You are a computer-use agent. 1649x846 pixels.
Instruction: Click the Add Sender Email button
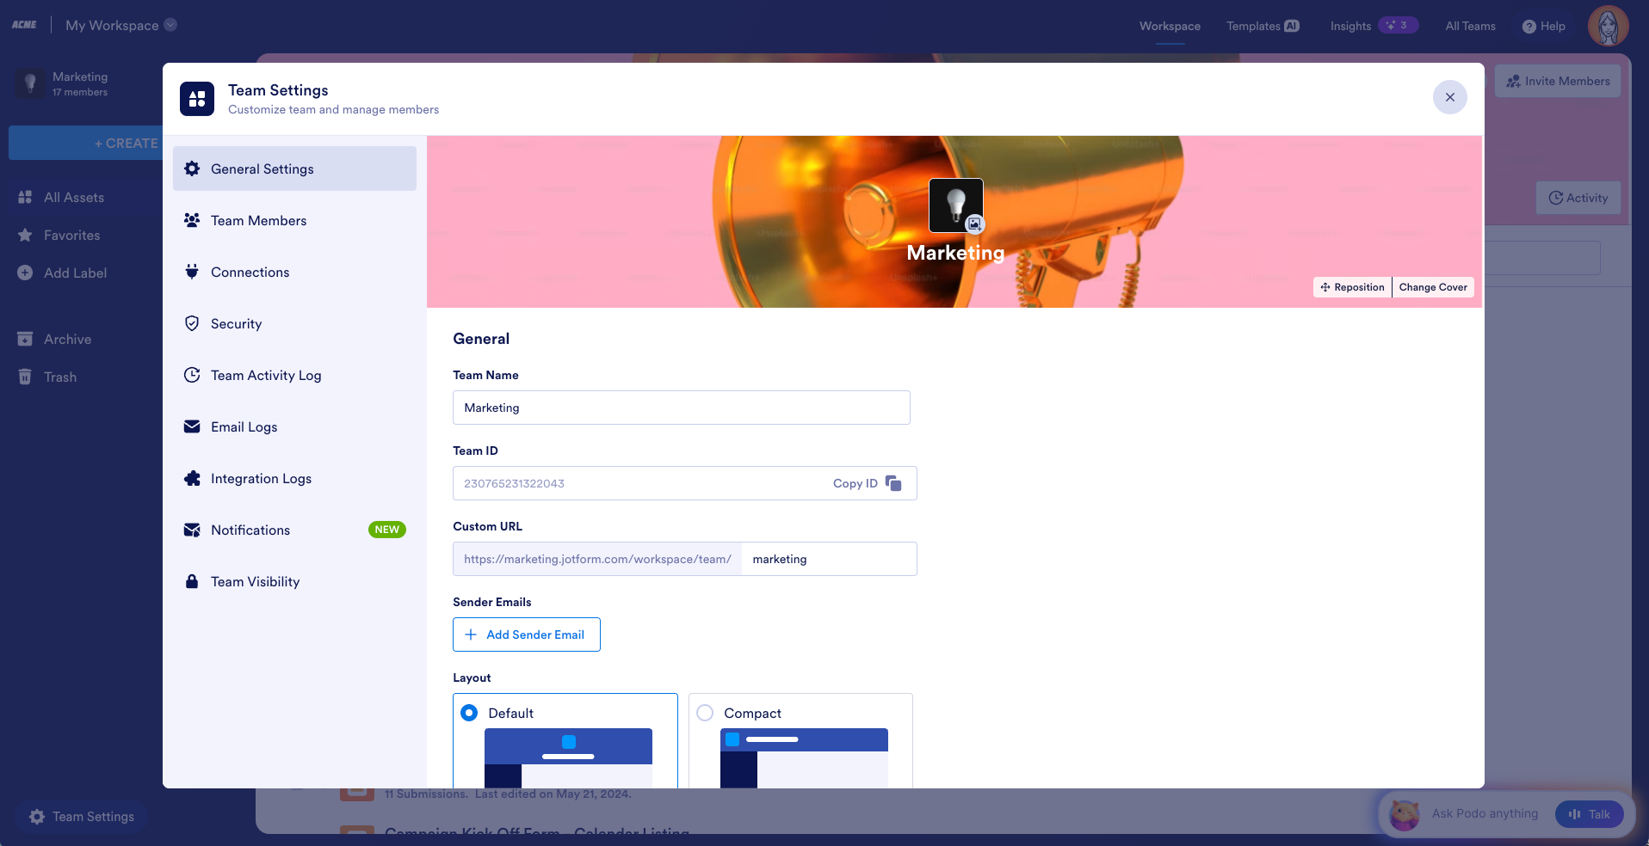[527, 634]
